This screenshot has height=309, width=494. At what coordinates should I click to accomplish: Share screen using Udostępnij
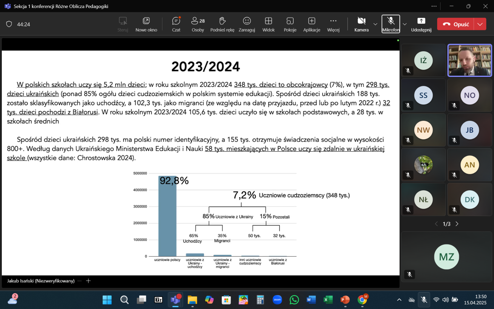tap(421, 24)
